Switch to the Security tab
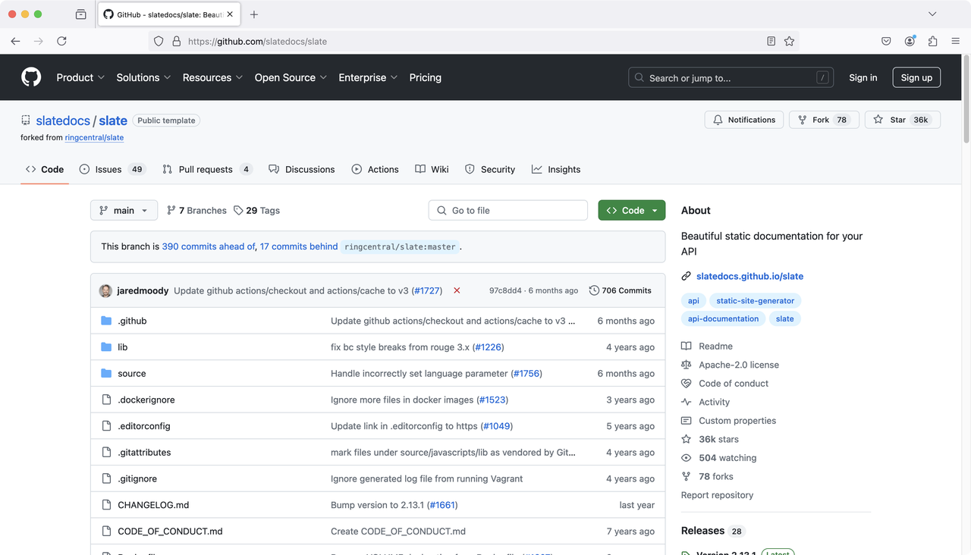The image size is (971, 555). [490, 169]
